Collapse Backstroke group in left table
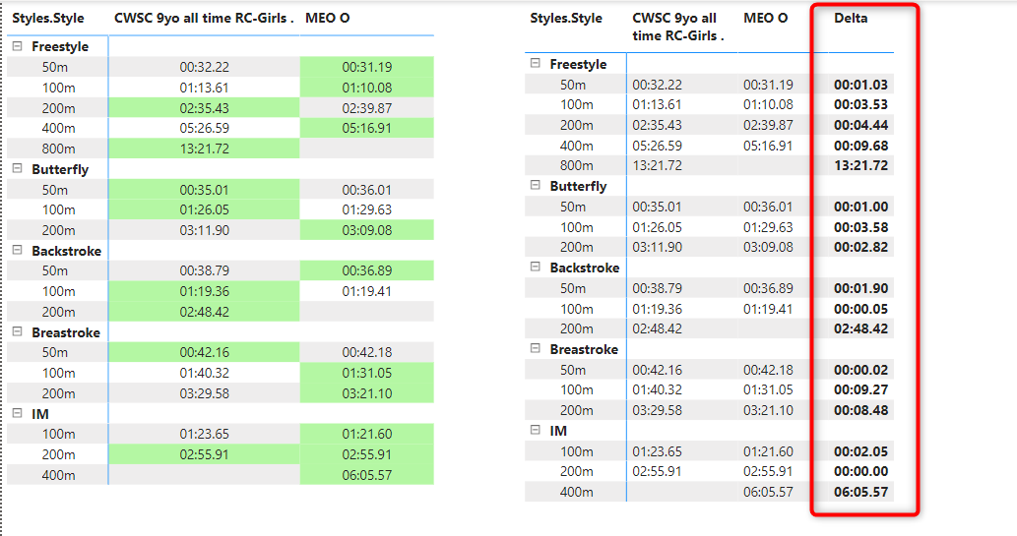 point(18,250)
